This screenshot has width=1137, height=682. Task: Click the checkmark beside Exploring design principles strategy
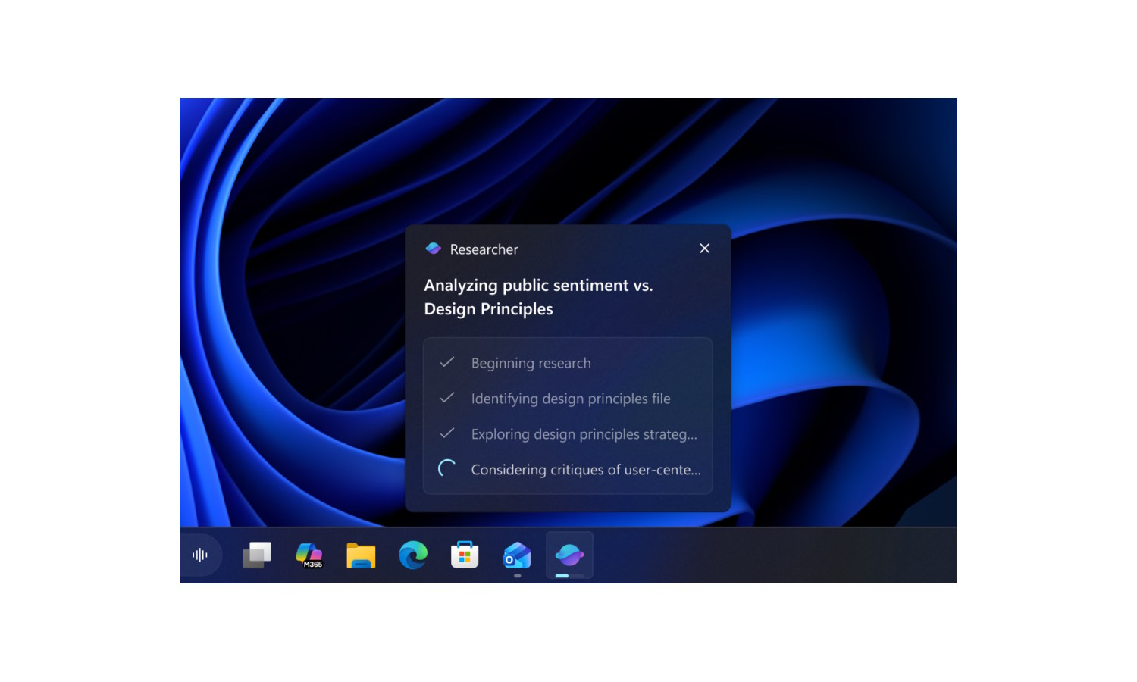(447, 433)
